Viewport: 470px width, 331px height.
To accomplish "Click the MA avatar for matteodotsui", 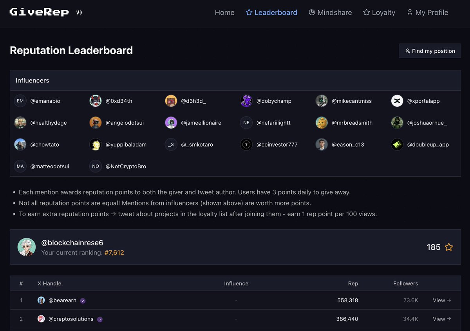I will tap(20, 166).
